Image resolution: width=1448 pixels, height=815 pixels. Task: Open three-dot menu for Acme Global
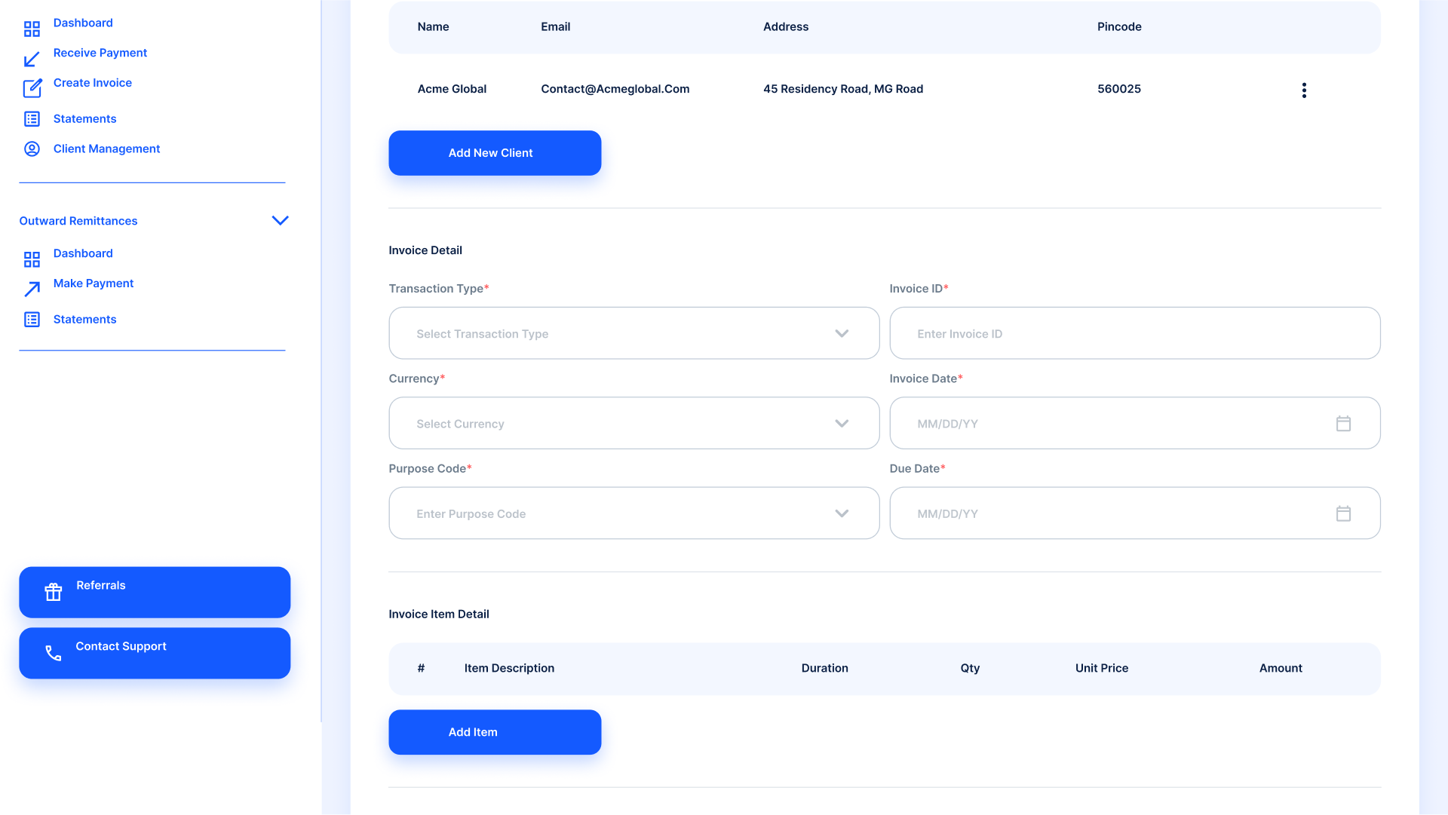click(1304, 90)
